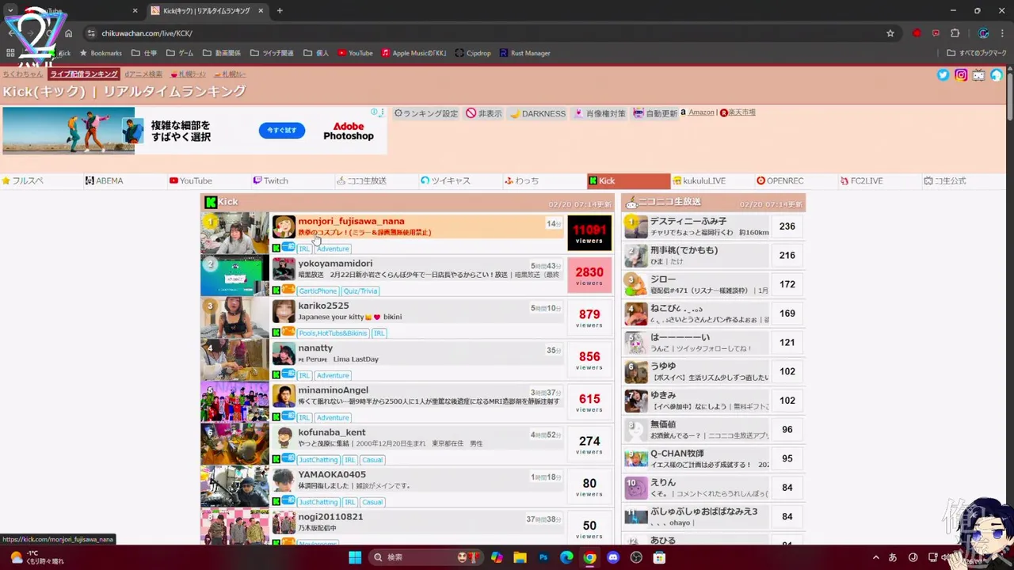Screen dimensions: 1014x570
Task: Open a new tab with plus icon
Action: click(x=280, y=10)
